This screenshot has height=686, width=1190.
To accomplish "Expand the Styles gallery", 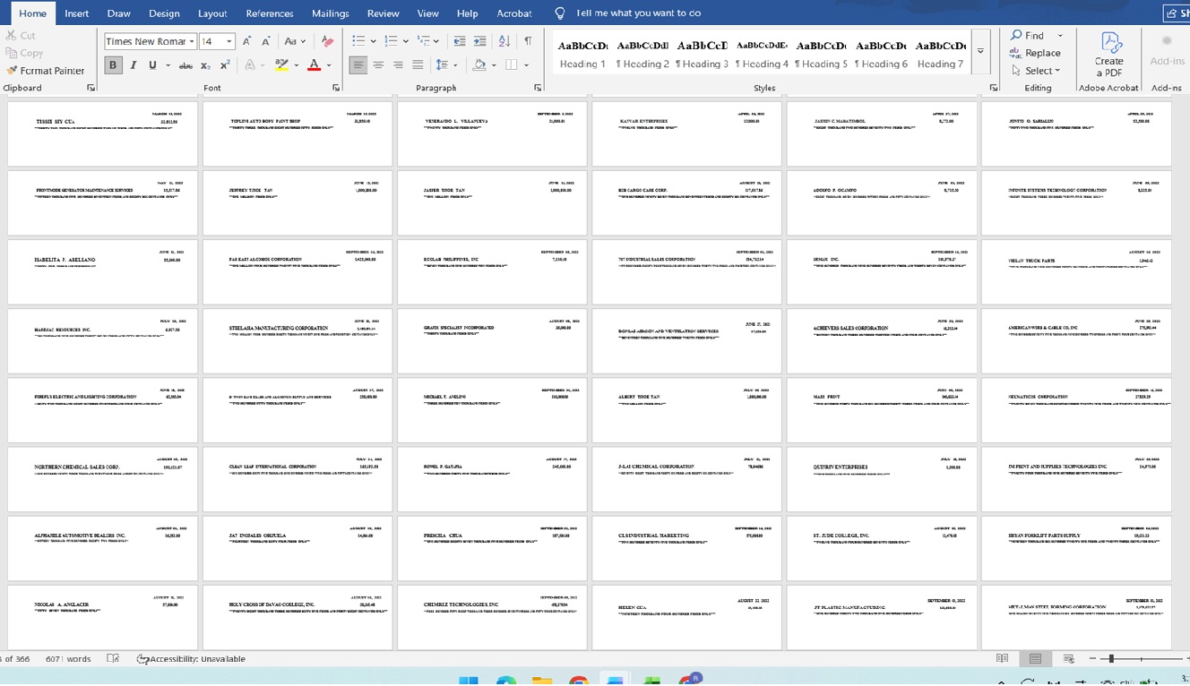I will [981, 52].
